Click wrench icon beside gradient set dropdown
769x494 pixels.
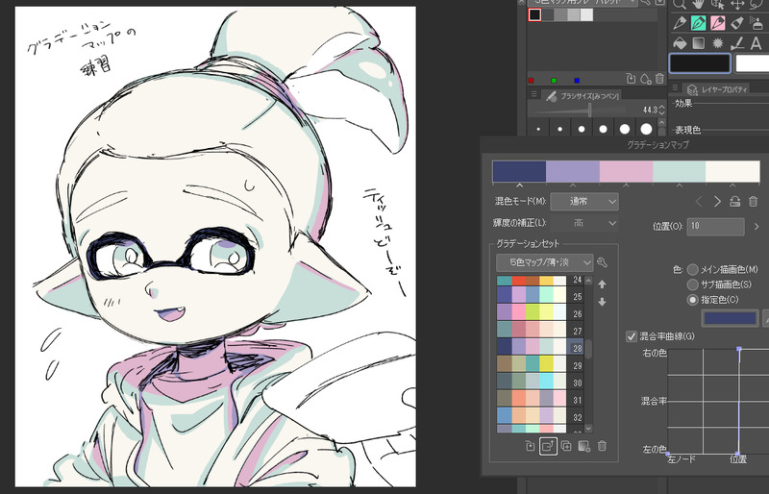coord(603,263)
